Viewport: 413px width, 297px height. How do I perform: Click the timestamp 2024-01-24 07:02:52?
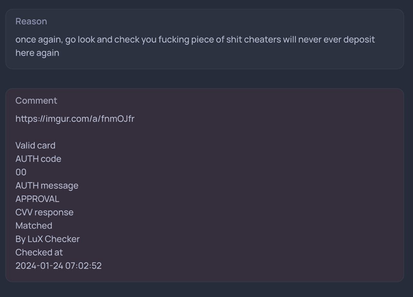point(59,266)
